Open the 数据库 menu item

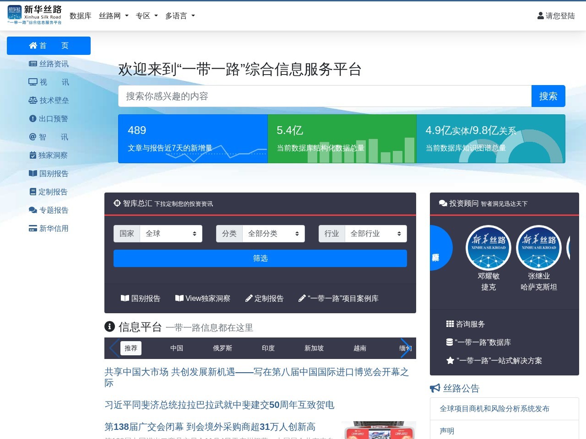(81, 16)
